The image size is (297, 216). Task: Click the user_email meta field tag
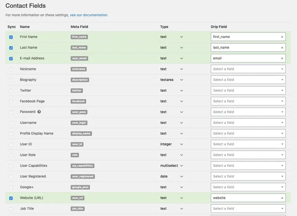[79, 58]
